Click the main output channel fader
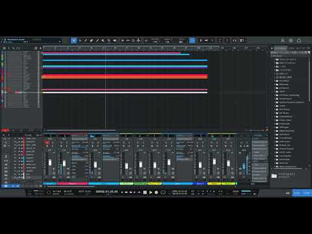Viewport: 312px width, 234px height. pos(244,166)
